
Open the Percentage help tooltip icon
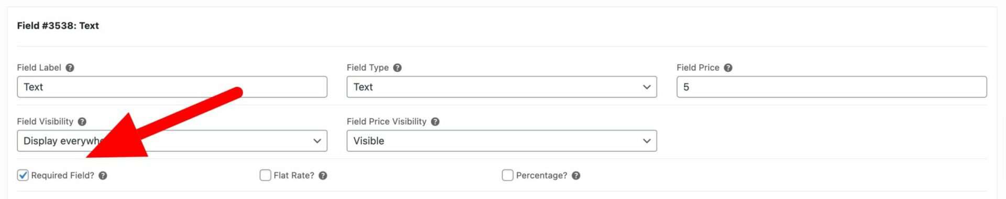point(576,175)
